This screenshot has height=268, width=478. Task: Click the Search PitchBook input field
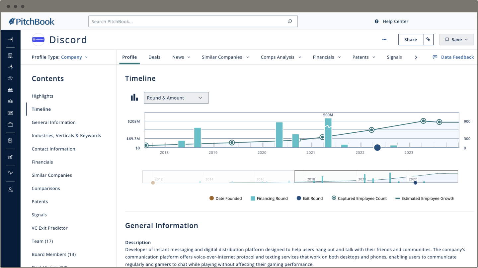point(193,22)
